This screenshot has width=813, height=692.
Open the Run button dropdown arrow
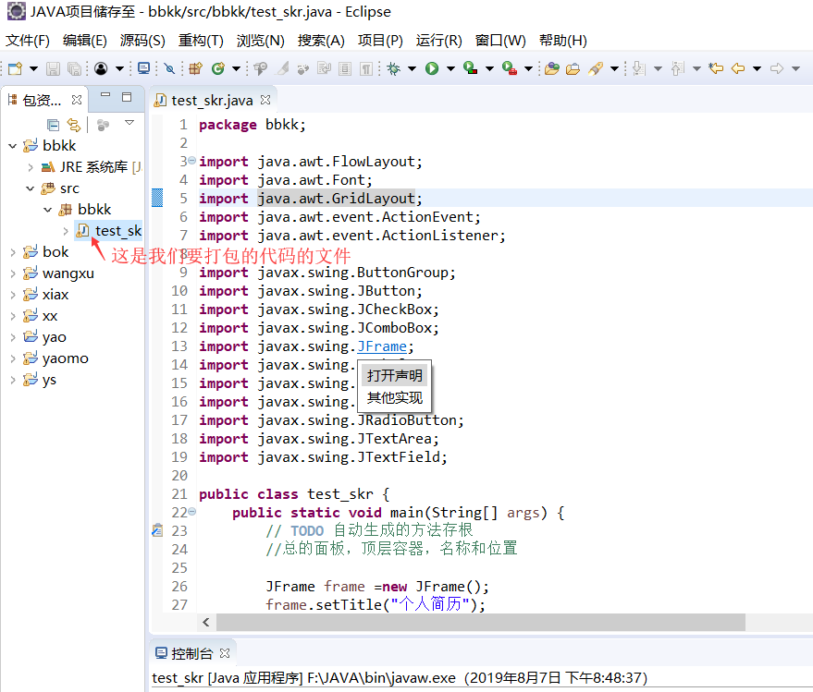450,68
